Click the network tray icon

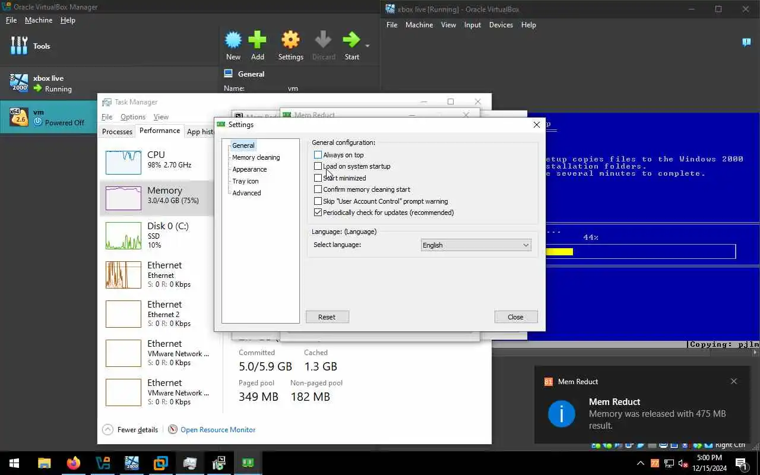click(x=669, y=463)
